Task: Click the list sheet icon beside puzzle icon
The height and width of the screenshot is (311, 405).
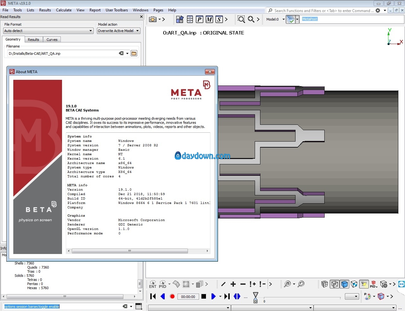Action: click(x=190, y=19)
